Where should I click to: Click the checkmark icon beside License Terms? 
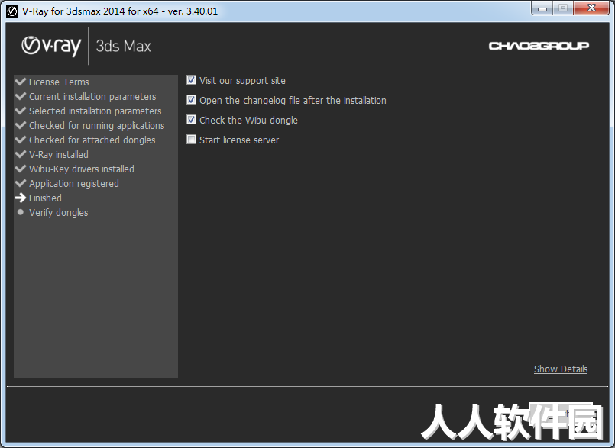(x=21, y=82)
